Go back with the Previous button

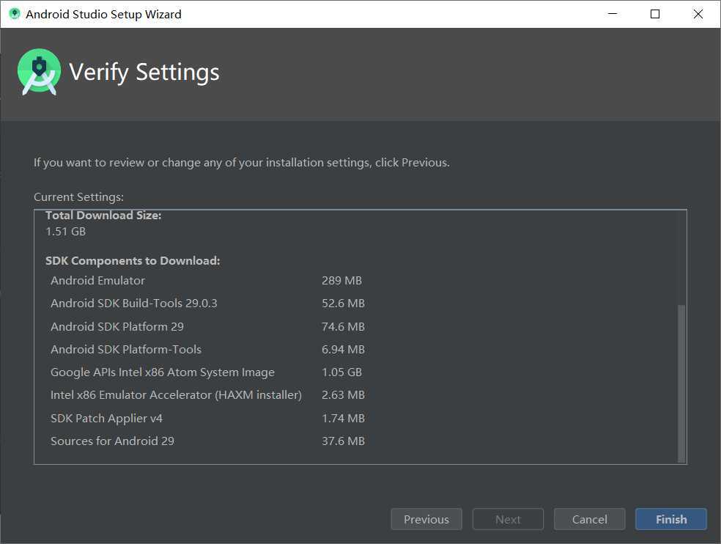426,519
